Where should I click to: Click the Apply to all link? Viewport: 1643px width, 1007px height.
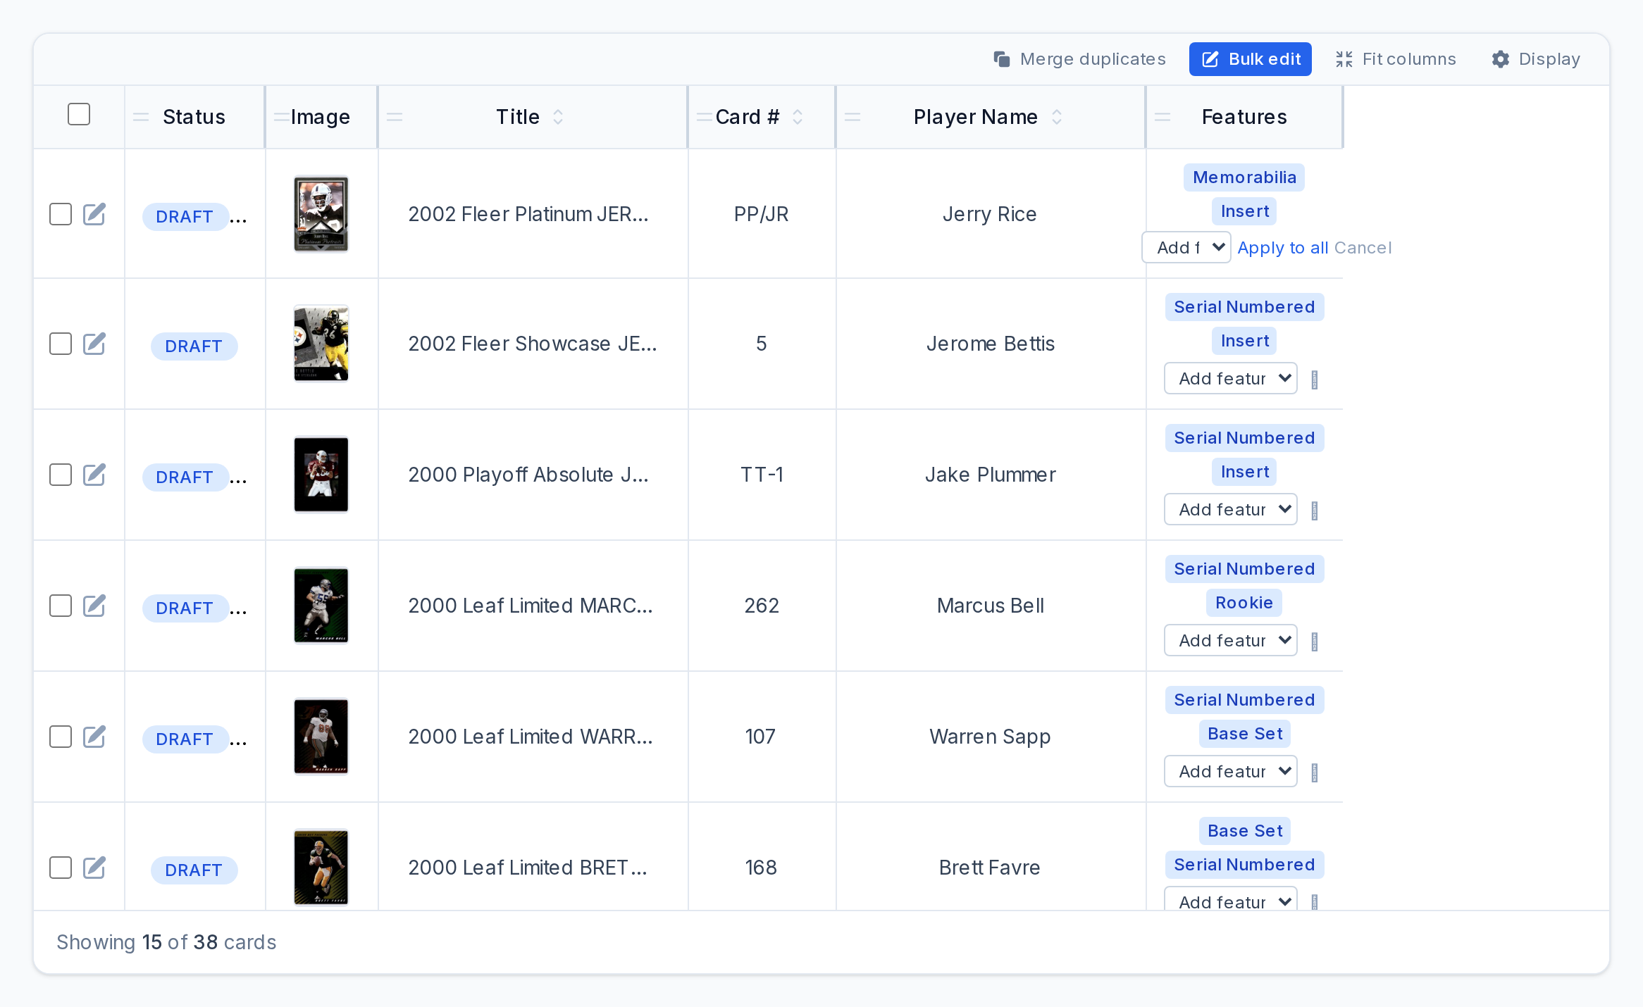[x=1283, y=248]
